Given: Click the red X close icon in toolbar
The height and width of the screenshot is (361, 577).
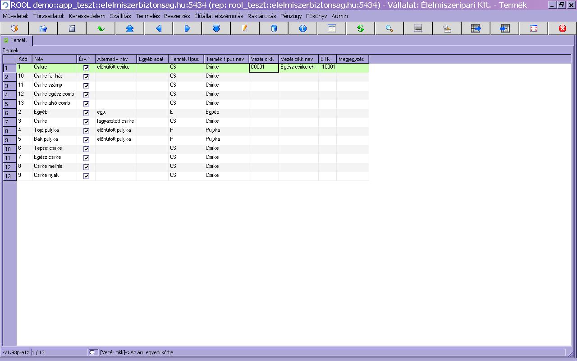Looking at the screenshot, I should 562,28.
